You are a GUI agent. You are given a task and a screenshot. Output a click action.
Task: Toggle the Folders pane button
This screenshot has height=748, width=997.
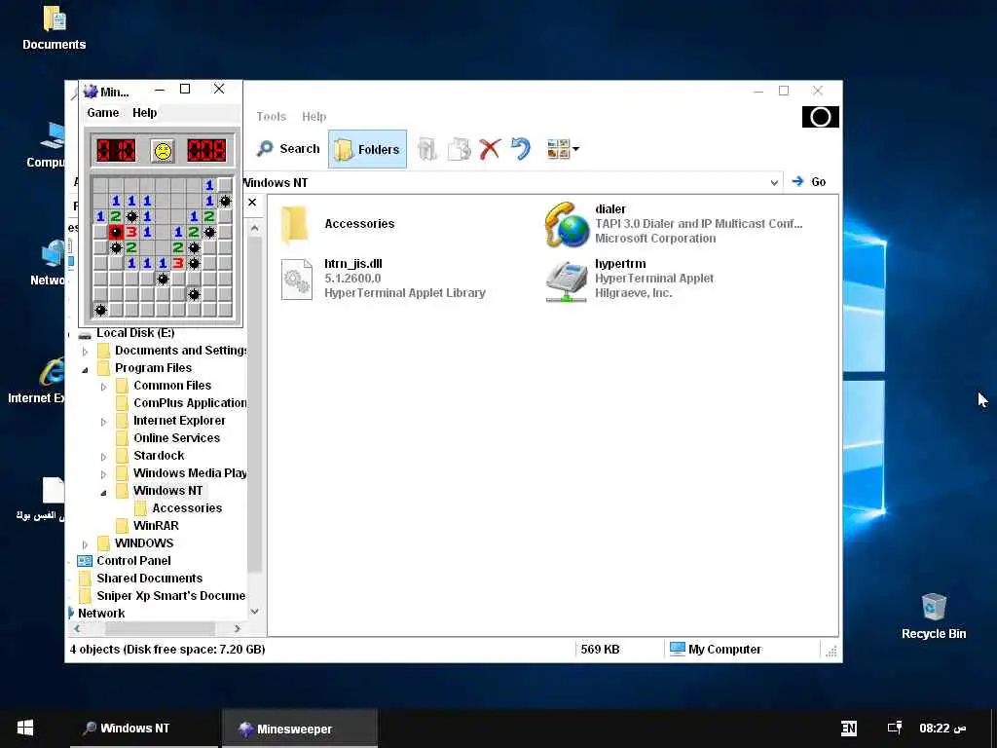pos(367,149)
